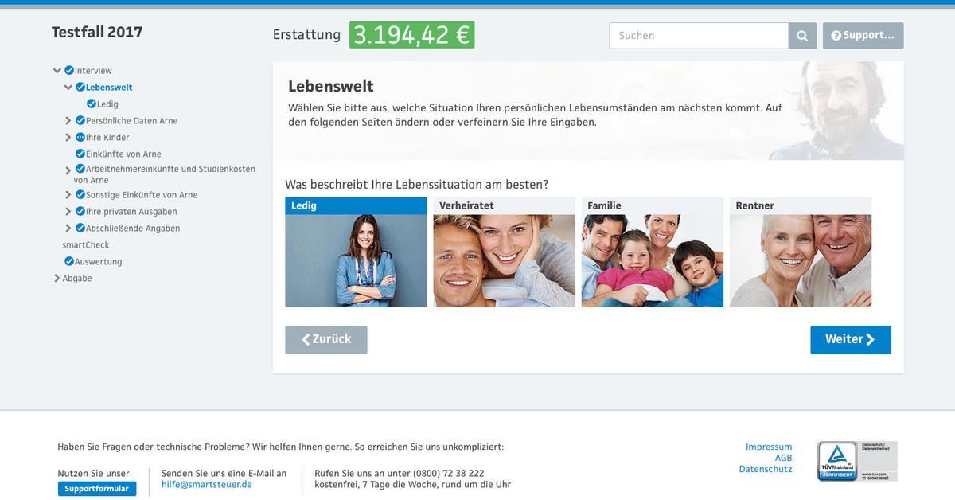955x500 pixels.
Task: Expand Persönliche Daten Arne node
Action: point(68,121)
